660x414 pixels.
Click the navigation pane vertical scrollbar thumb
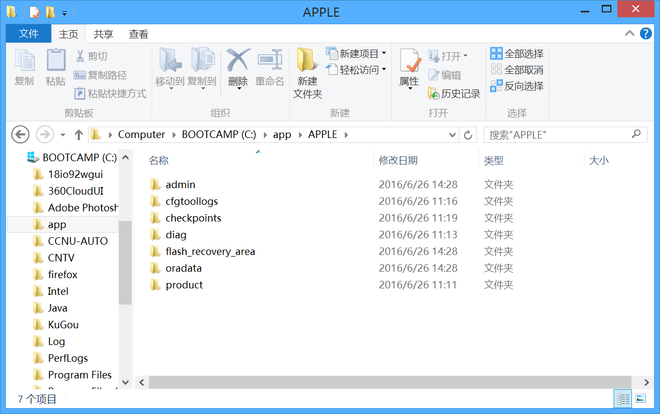pyautogui.click(x=125, y=263)
